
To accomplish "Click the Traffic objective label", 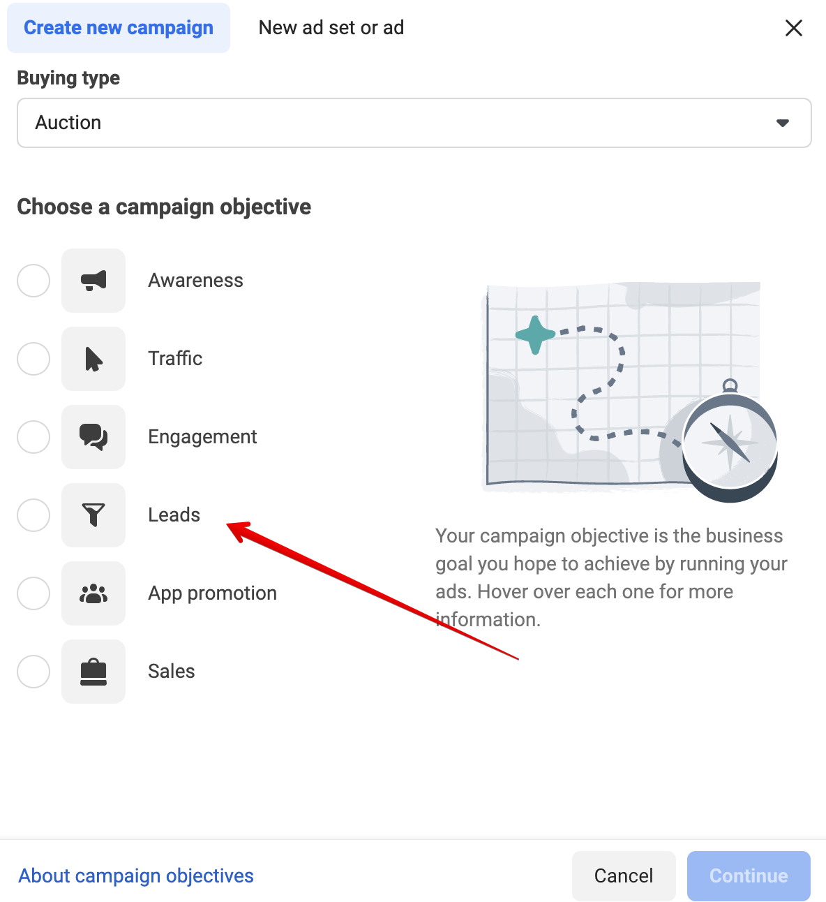I will (x=175, y=359).
